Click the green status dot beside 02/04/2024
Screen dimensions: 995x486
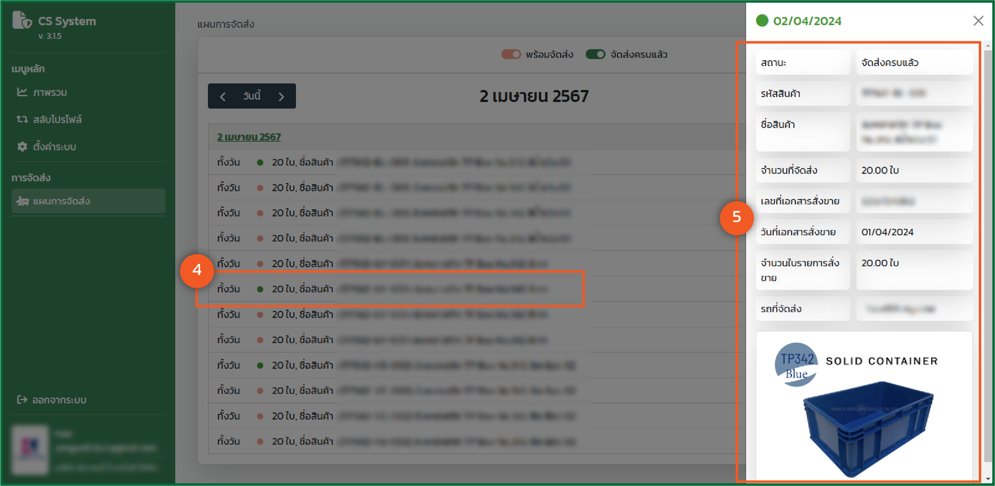tap(762, 21)
